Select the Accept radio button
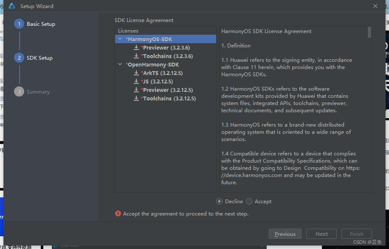The image size is (389, 249). (249, 202)
